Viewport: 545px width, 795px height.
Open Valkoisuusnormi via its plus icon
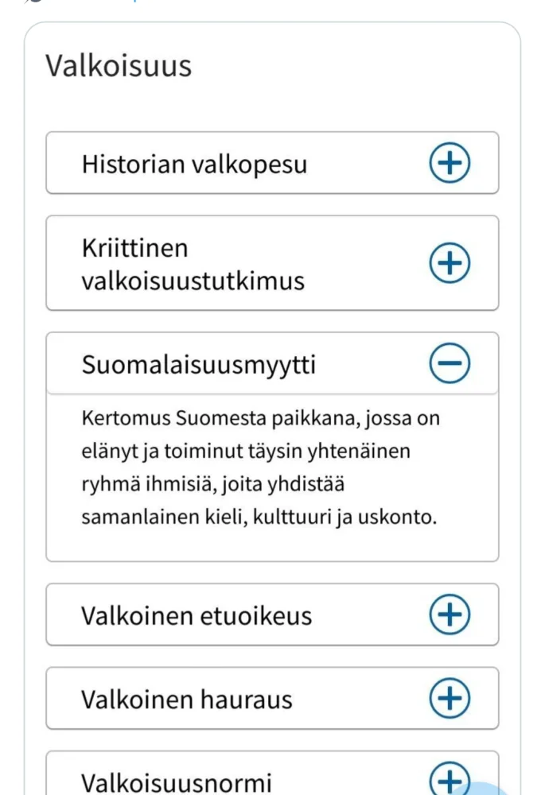click(x=450, y=780)
